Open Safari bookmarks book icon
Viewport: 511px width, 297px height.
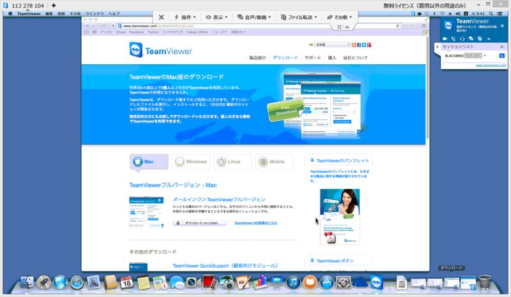pyautogui.click(x=86, y=32)
